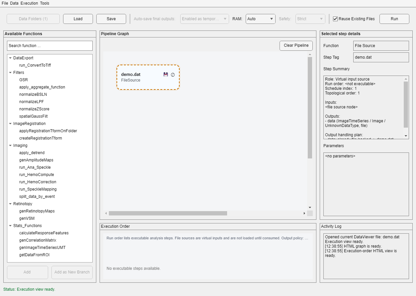Select normalizeZScore function
The height and width of the screenshot is (296, 416).
[x=34, y=109]
